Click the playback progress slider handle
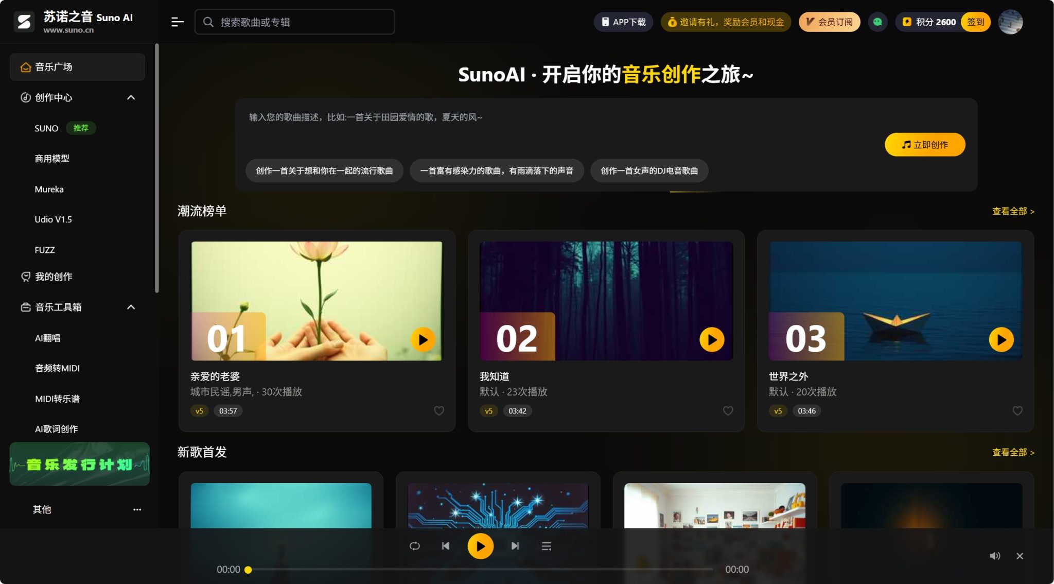 click(248, 570)
